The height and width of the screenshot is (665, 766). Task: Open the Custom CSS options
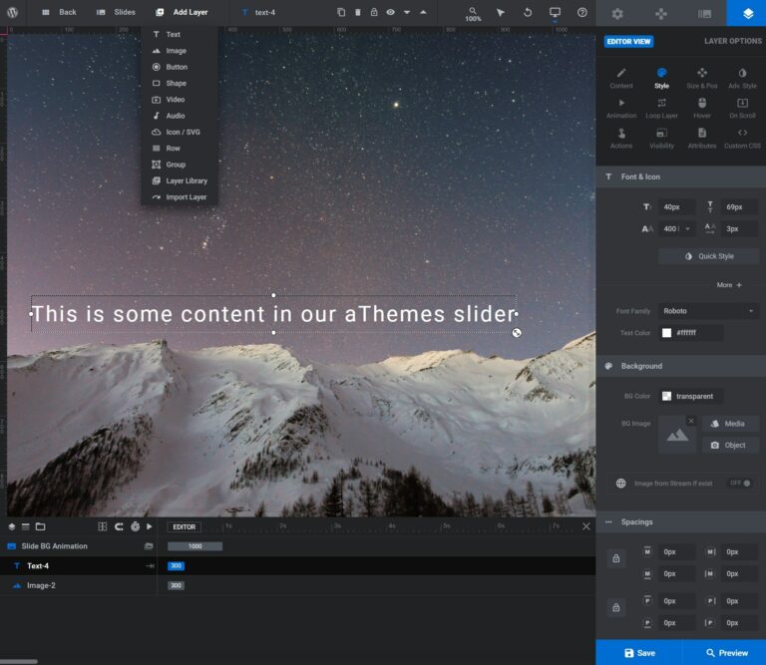[742, 138]
